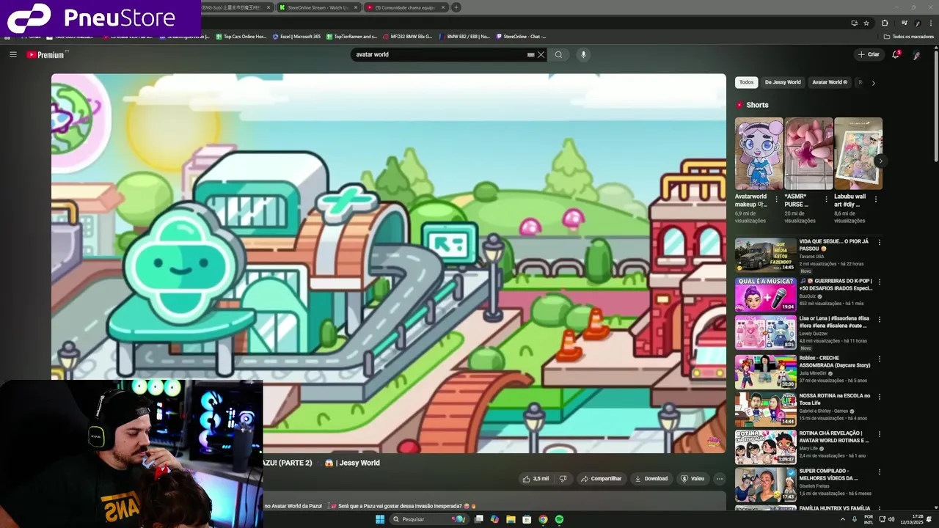The image size is (939, 528).
Task: Send a Valeu super thanks
Action: [693, 479]
